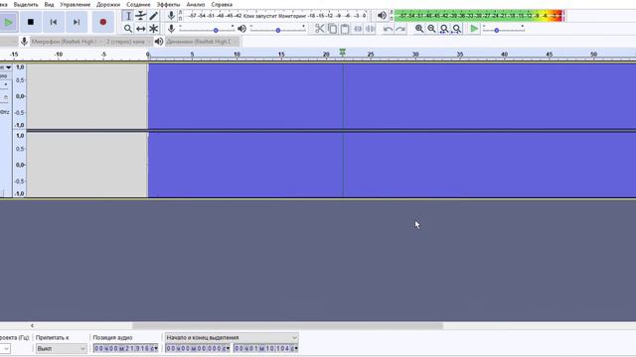Skip to the end of the track
636x357 pixels.
pyautogui.click(x=77, y=22)
